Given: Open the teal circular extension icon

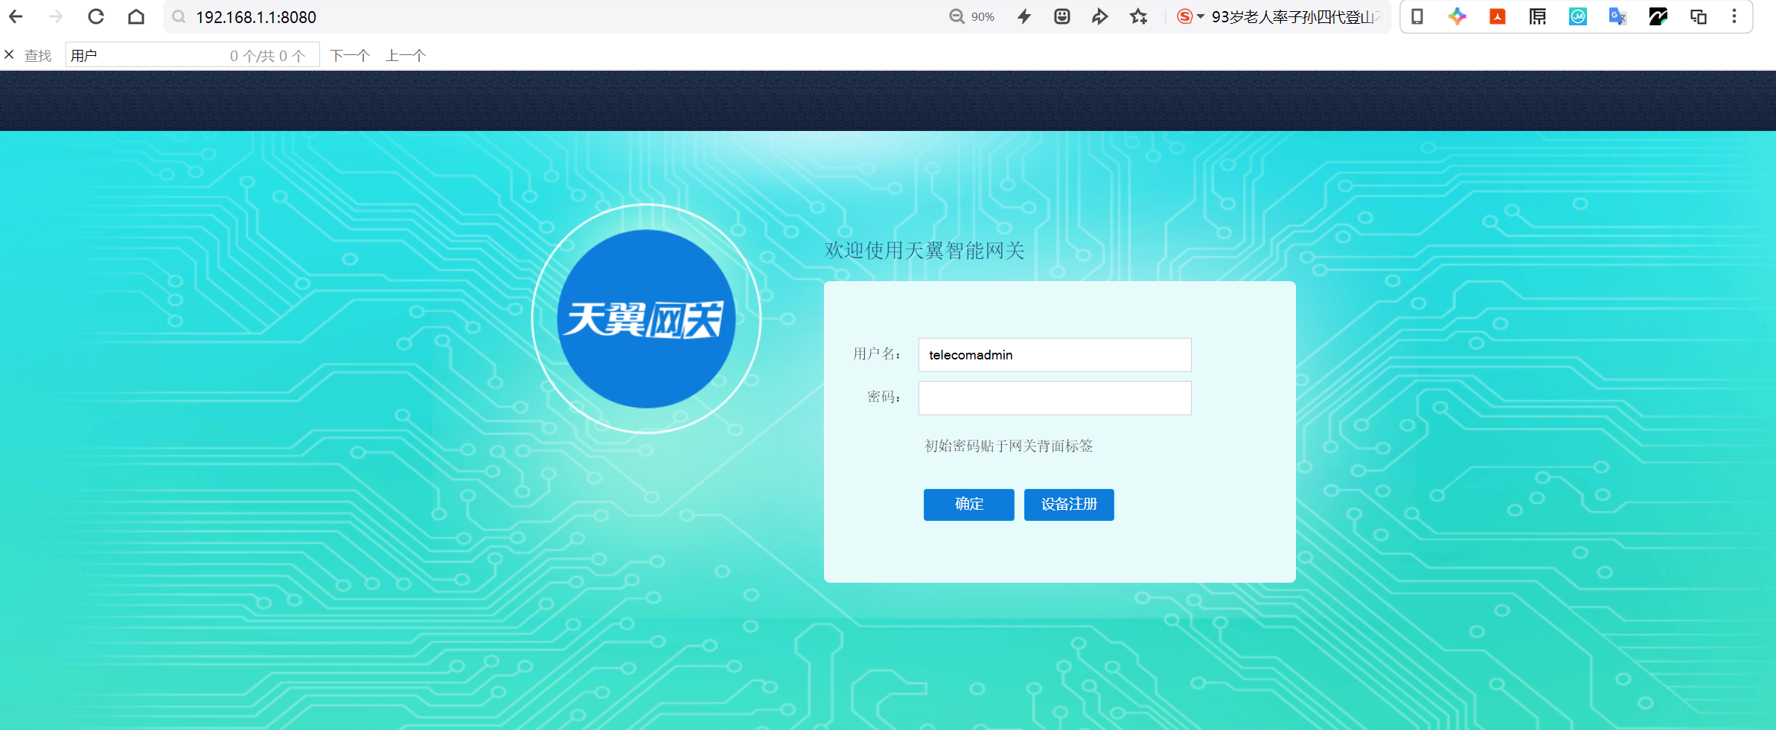Looking at the screenshot, I should (x=1578, y=16).
